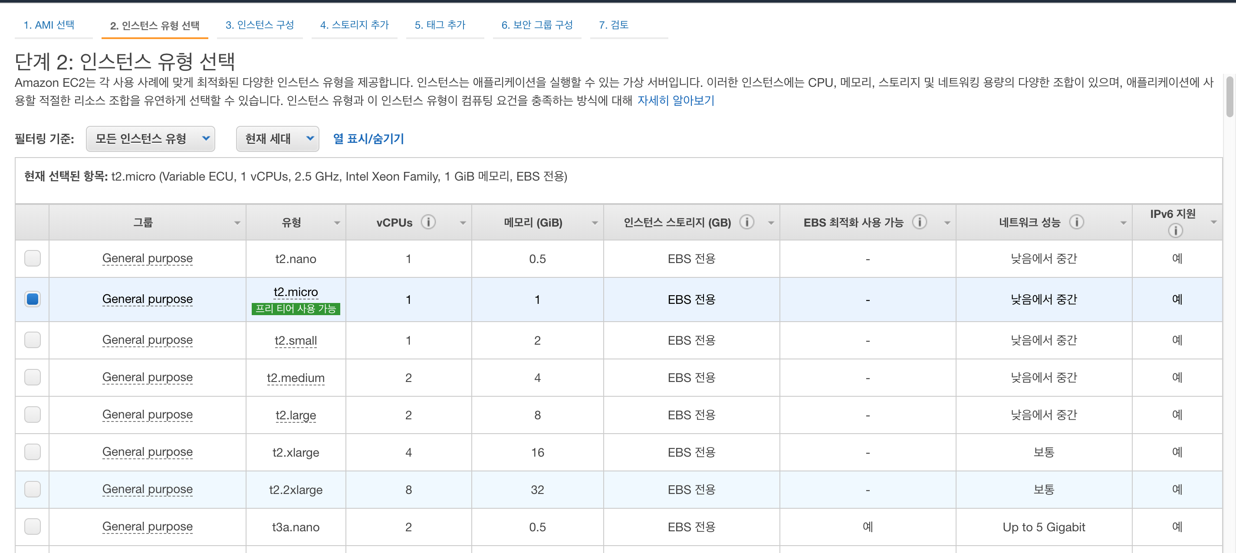
Task: Go to the 3. 인스턴스 구성 step tab
Action: coord(260,25)
